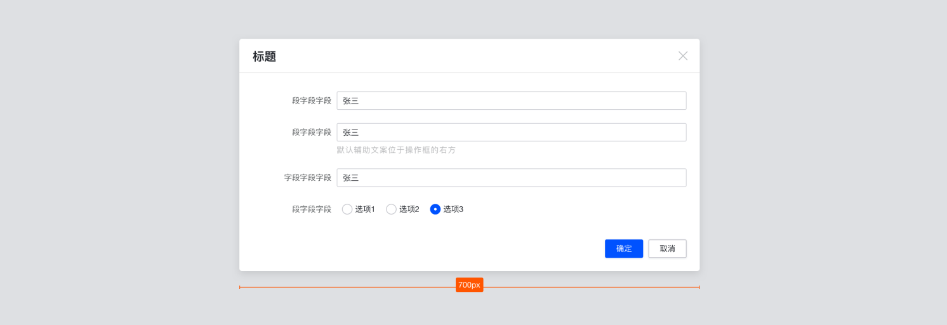947x325 pixels.
Task: Click the helper text 默认辅助文案位于操作框的右方
Action: (396, 150)
